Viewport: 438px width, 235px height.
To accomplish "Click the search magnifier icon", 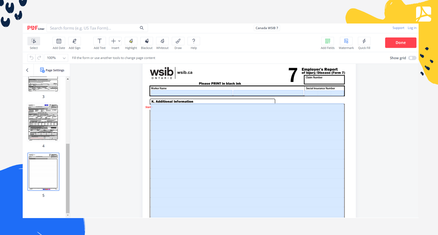I will 142,28.
